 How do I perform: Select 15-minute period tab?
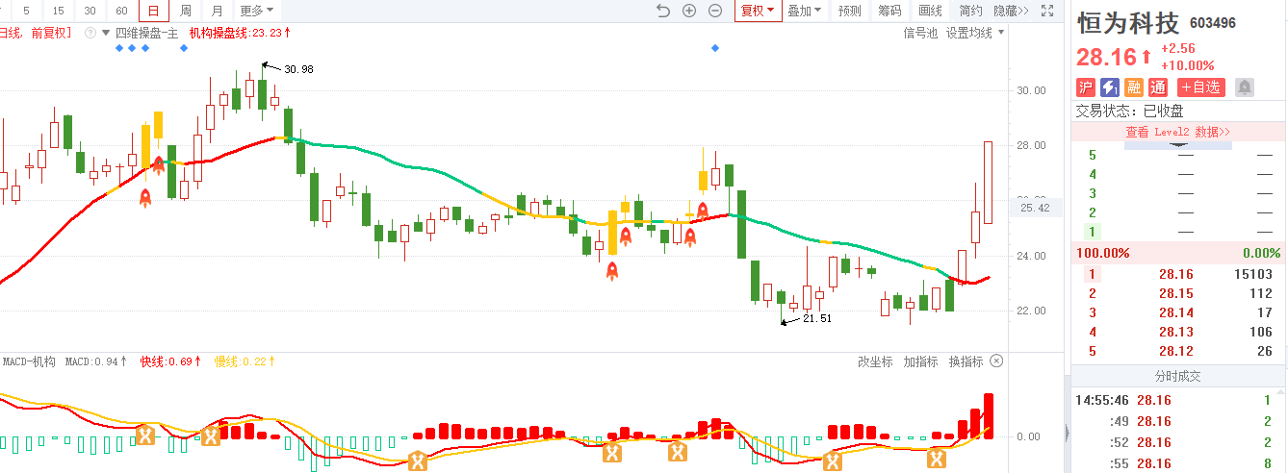coord(58,11)
